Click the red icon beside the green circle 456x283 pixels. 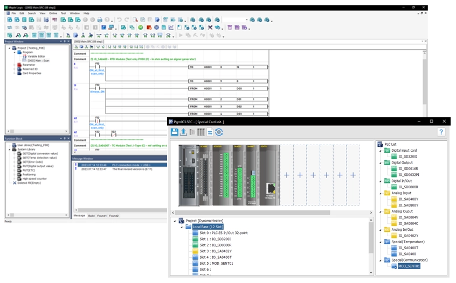[149, 27]
